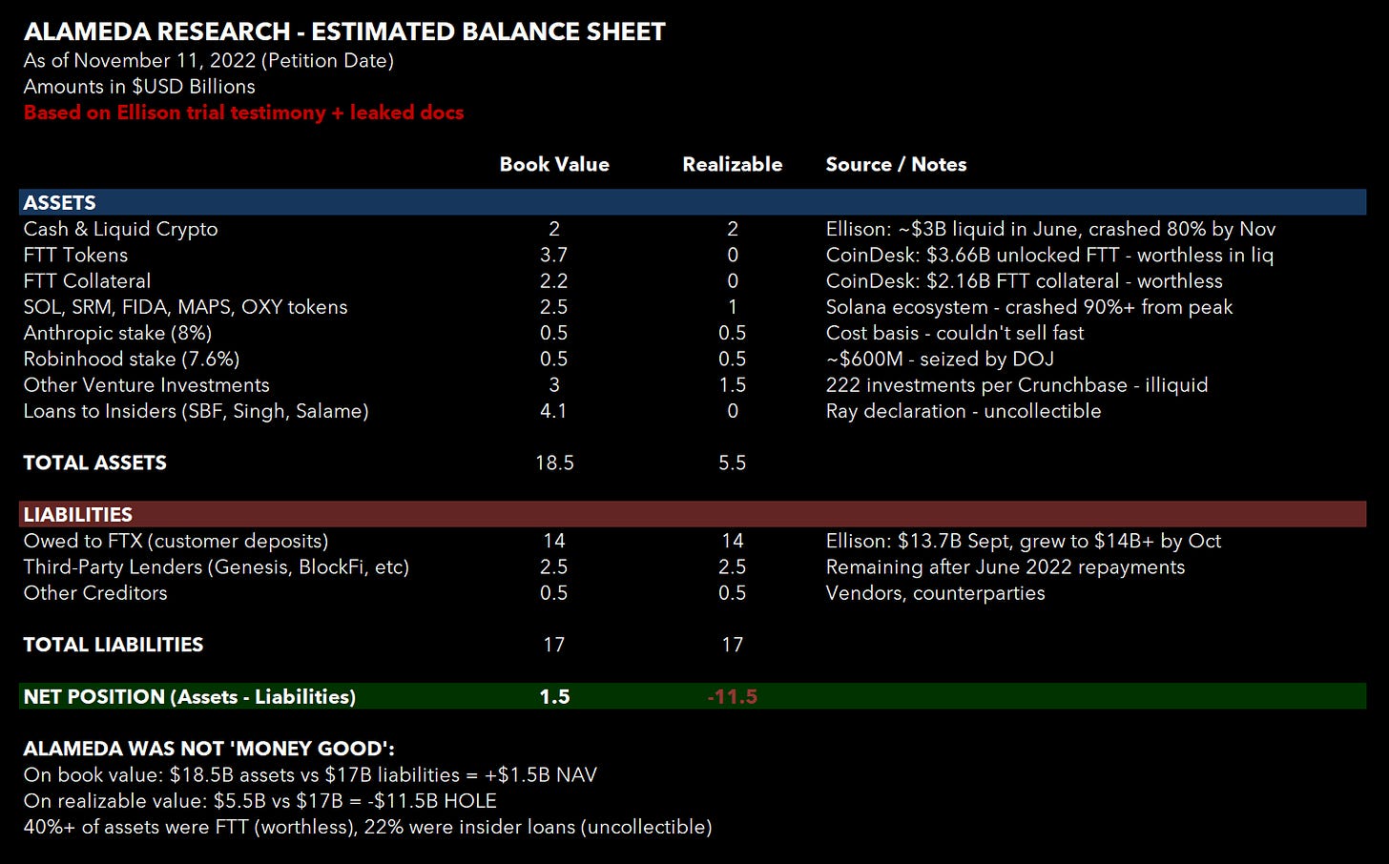Click the note 'Ray declaration - uncollectible'
Image resolution: width=1389 pixels, height=864 pixels.
tap(964, 411)
